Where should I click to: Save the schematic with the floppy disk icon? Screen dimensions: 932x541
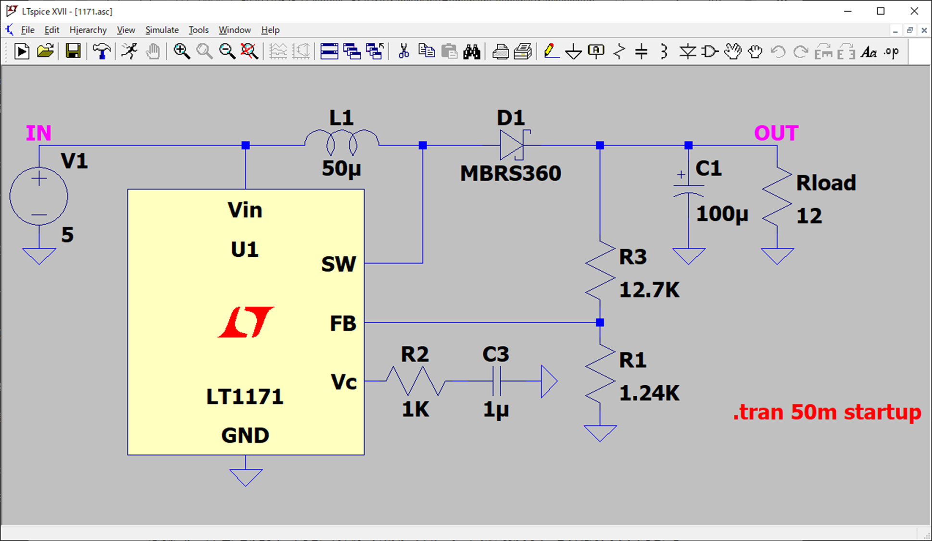tap(73, 51)
